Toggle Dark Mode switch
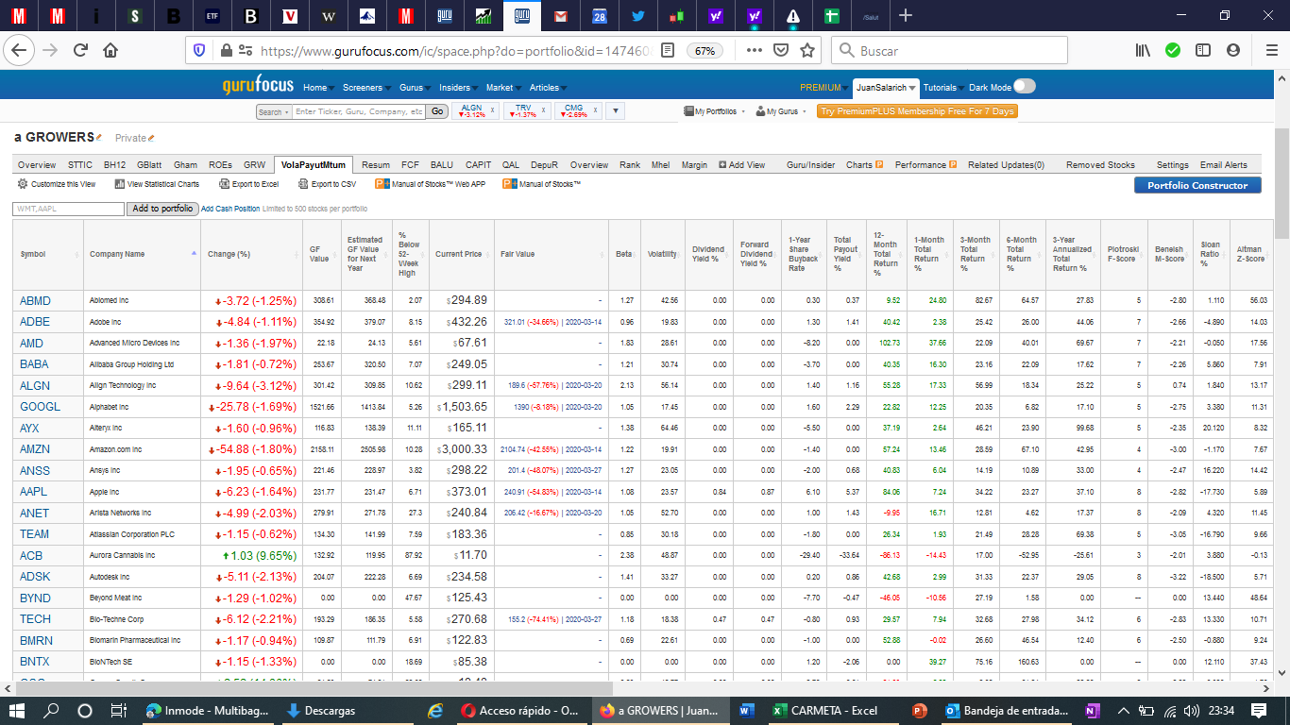 pos(1025,87)
